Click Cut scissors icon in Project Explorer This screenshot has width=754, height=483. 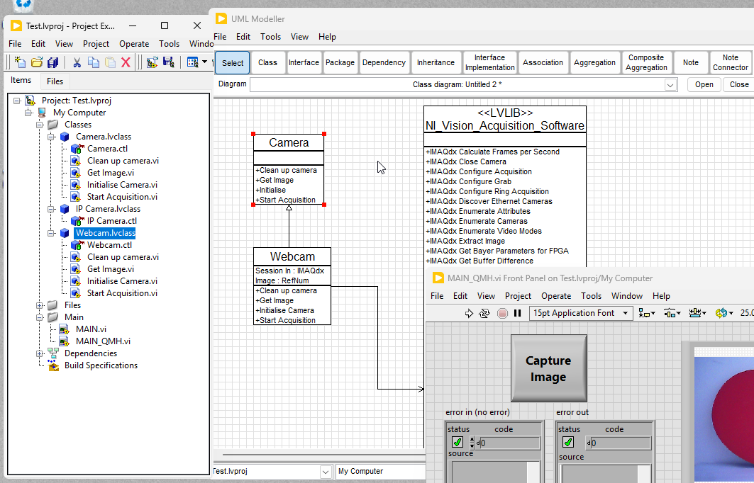click(x=77, y=62)
